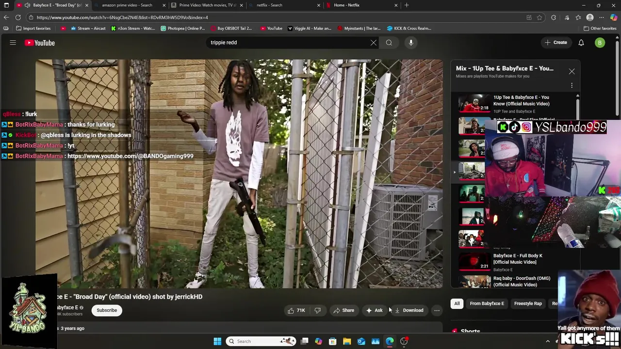
Task: Open the Copilot icon in Edge toolbar
Action: (x=613, y=17)
